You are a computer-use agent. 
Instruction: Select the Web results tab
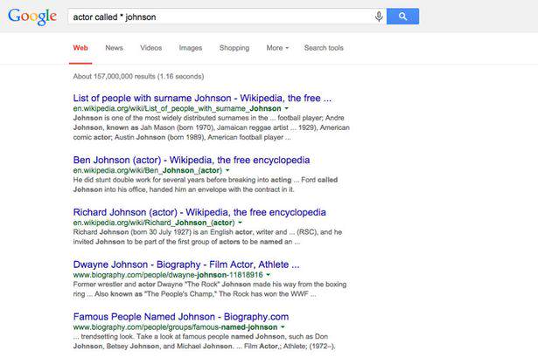[80, 48]
